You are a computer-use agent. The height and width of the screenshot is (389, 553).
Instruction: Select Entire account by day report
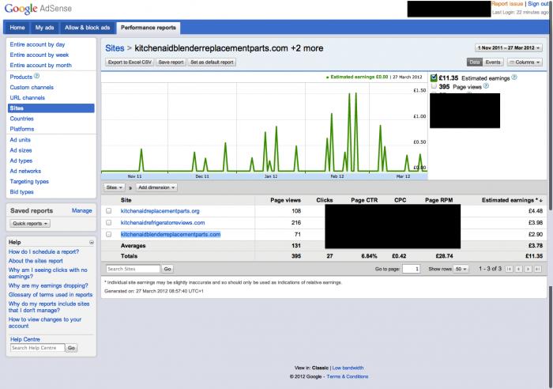tap(37, 44)
